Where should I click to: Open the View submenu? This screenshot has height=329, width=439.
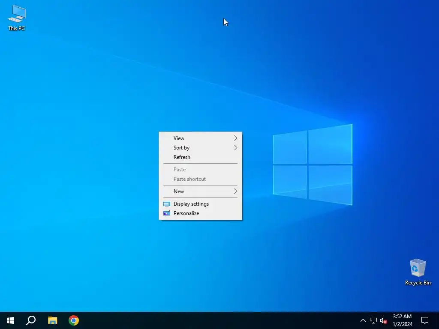pos(201,138)
